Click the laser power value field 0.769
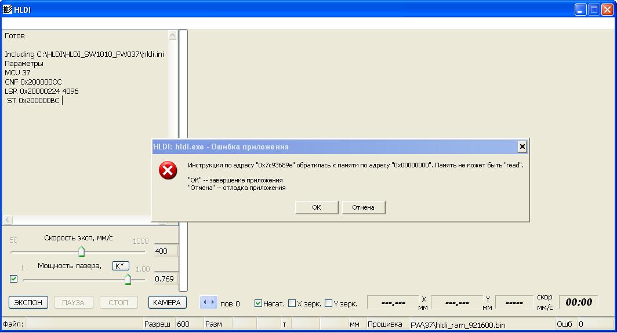 point(166,279)
